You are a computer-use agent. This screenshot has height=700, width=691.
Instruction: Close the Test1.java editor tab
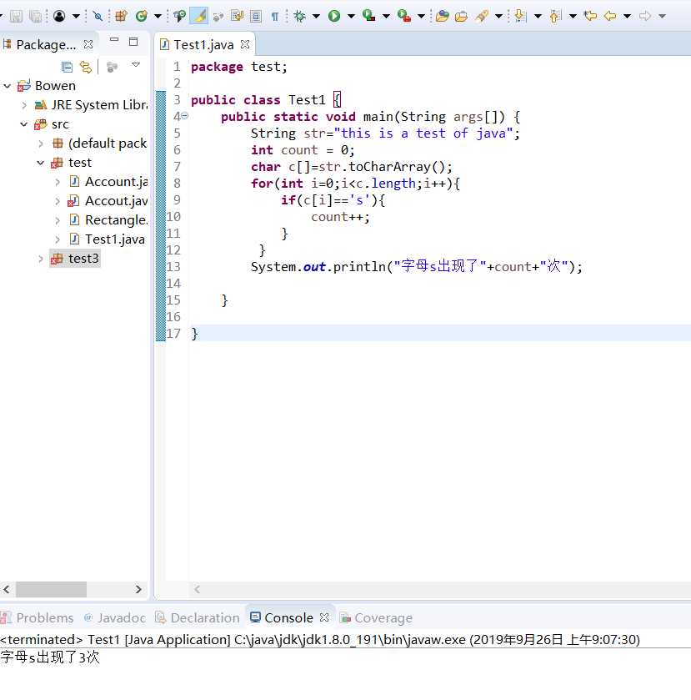[244, 44]
